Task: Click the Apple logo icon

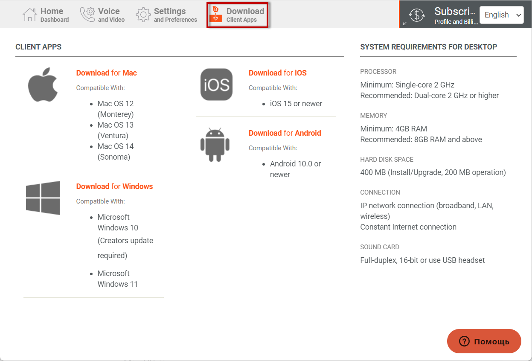Action: click(x=43, y=84)
